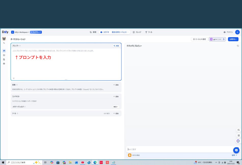Click the refresh icon in Debug and Preview
The width and height of the screenshot is (242, 165).
click(x=238, y=46)
